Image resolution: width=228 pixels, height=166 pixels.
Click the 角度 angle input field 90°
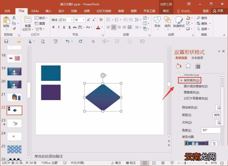[x=211, y=130]
